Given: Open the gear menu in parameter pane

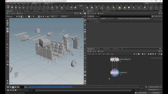Looking at the screenshot, I should (152, 16).
